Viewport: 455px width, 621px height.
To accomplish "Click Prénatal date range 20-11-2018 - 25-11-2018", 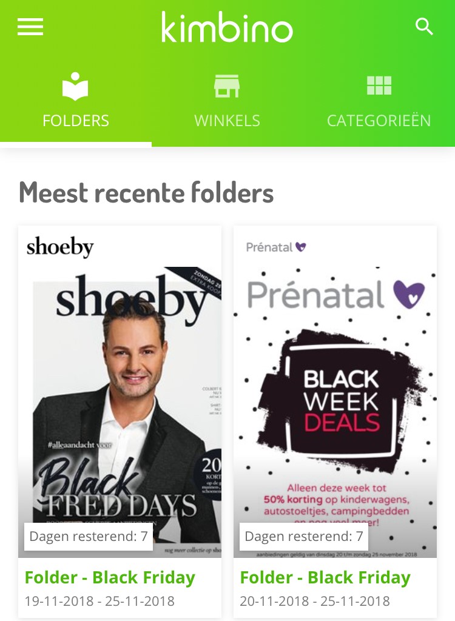I will (315, 601).
